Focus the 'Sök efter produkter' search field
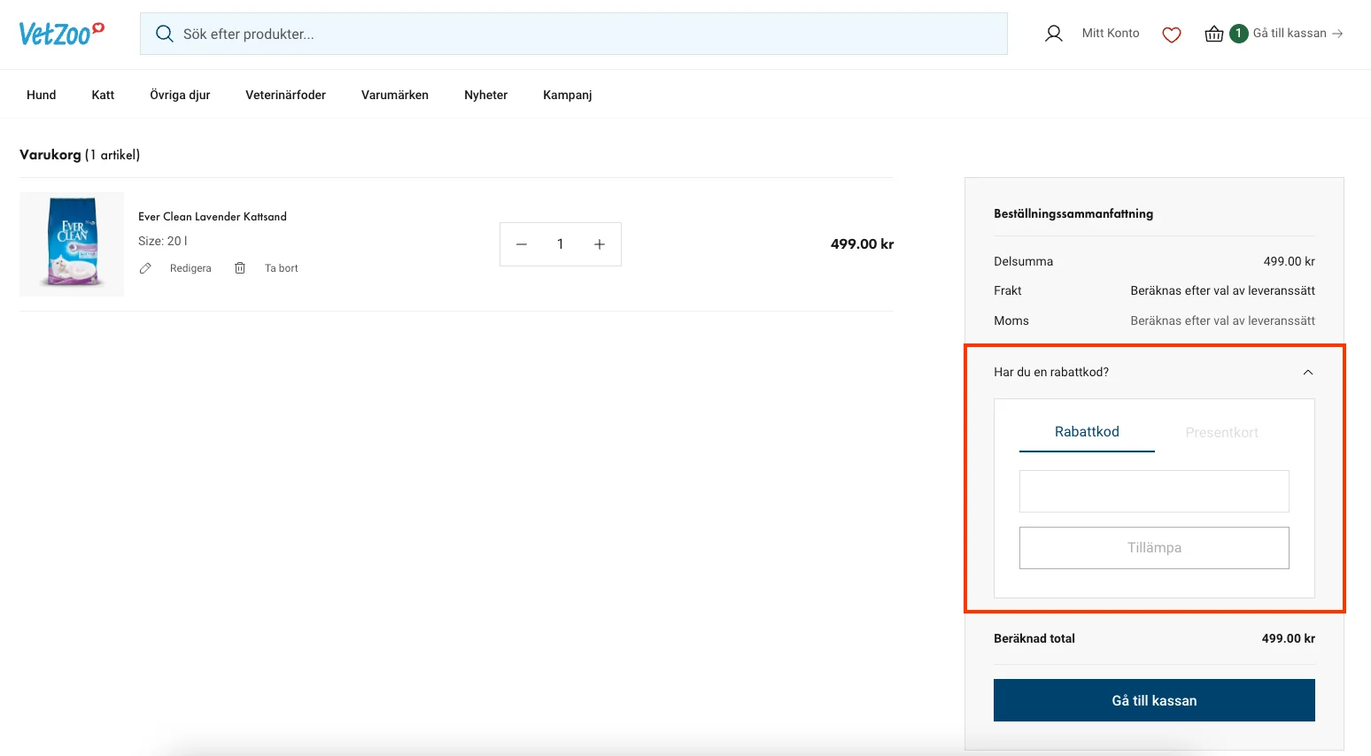 pyautogui.click(x=585, y=34)
